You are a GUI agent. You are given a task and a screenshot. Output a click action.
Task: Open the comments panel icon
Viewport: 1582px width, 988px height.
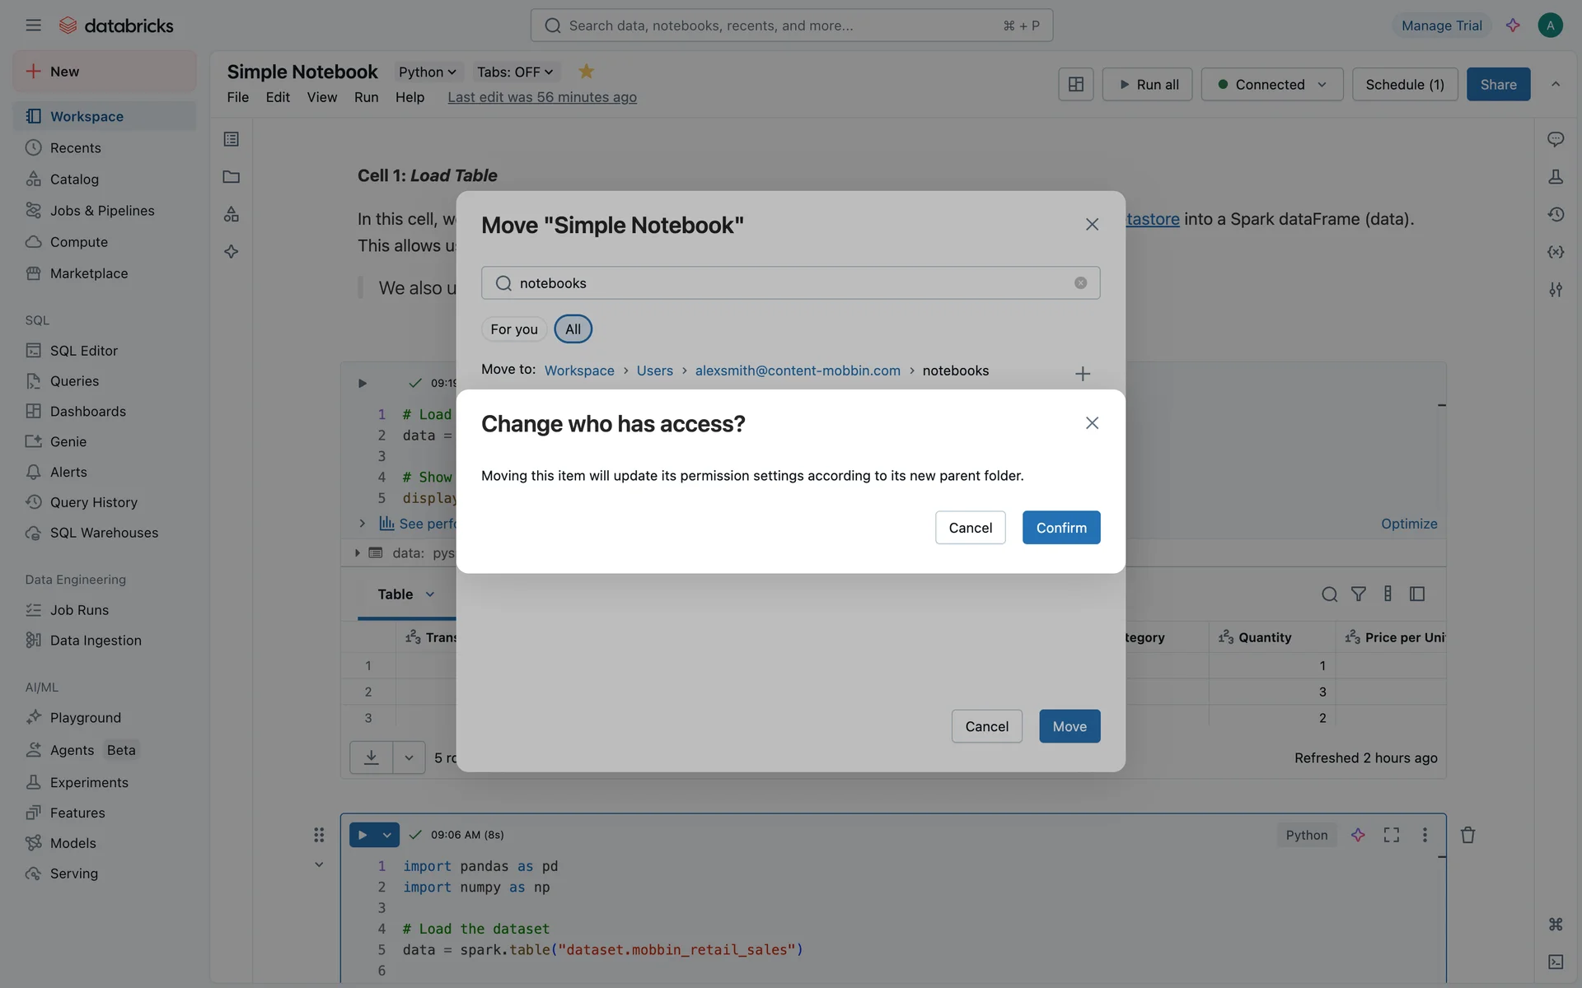click(x=1555, y=139)
